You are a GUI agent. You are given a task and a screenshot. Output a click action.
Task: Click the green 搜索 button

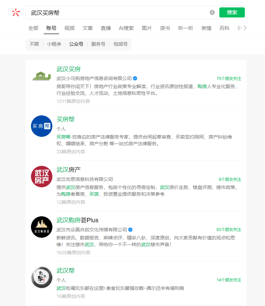[232, 12]
